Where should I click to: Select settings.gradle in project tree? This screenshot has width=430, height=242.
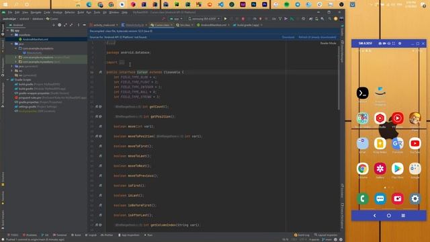click(27, 106)
